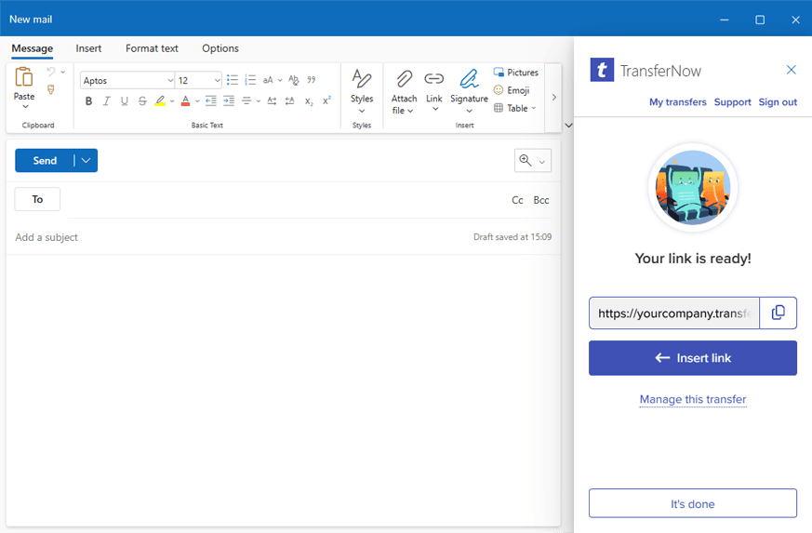Open the Manage this transfer link

click(x=692, y=400)
